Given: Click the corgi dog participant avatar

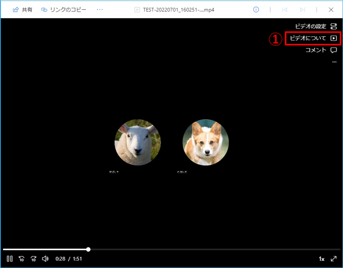Looking at the screenshot, I should point(206,142).
